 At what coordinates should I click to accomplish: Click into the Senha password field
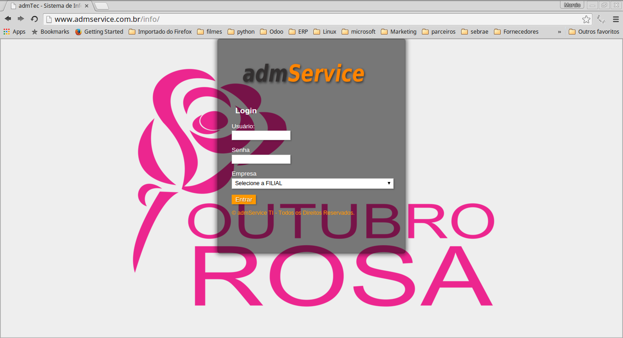tap(261, 159)
